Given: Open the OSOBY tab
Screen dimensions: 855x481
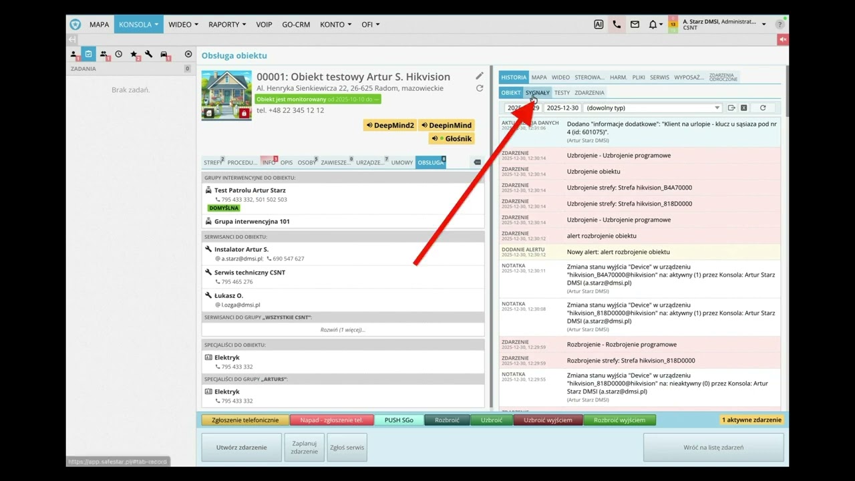Looking at the screenshot, I should tap(307, 162).
